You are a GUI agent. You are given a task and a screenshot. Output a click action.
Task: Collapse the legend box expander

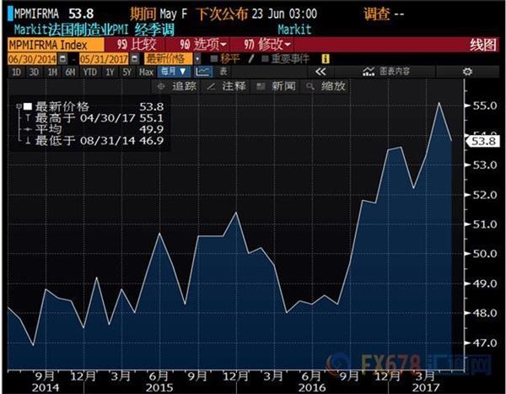pyautogui.click(x=19, y=106)
